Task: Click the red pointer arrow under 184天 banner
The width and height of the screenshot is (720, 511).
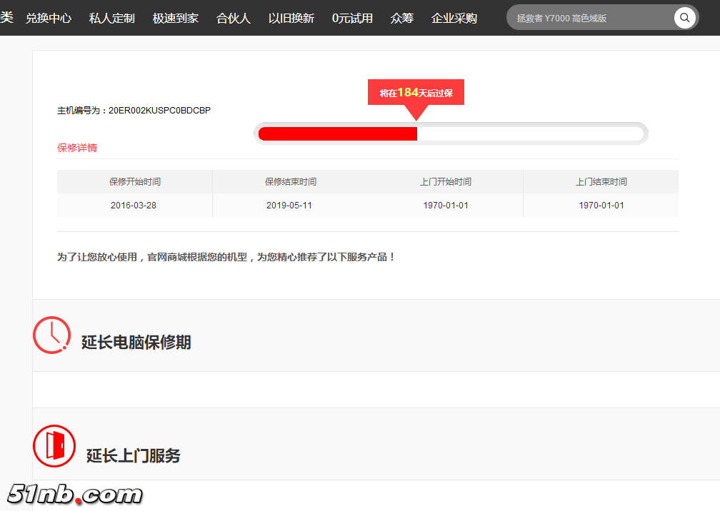Action: click(415, 111)
